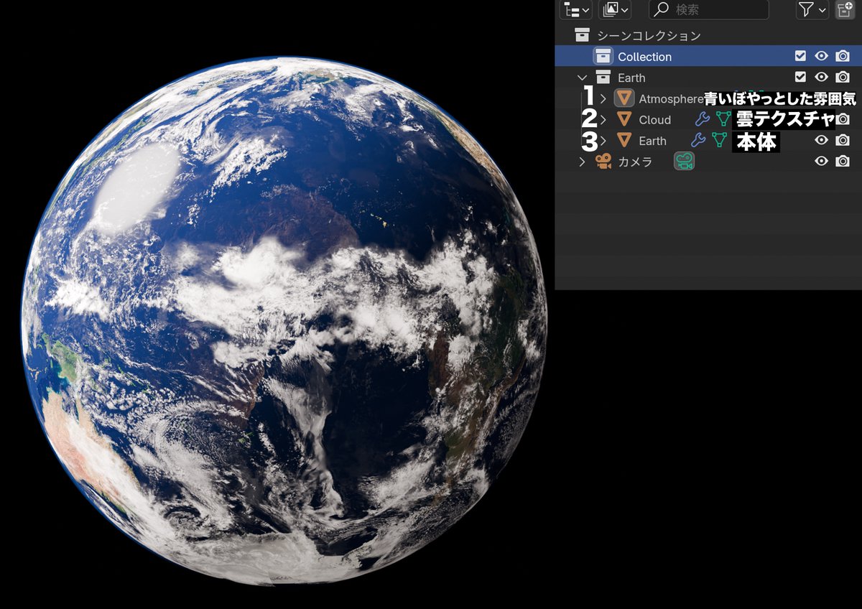
Task: Expand the Cloud object in the outliner
Action: (x=603, y=119)
